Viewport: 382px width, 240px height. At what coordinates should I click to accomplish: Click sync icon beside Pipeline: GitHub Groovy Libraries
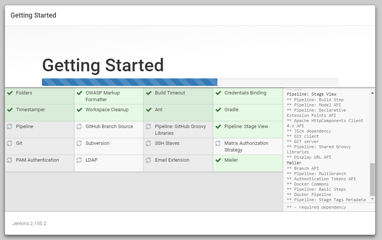pyautogui.click(x=149, y=127)
